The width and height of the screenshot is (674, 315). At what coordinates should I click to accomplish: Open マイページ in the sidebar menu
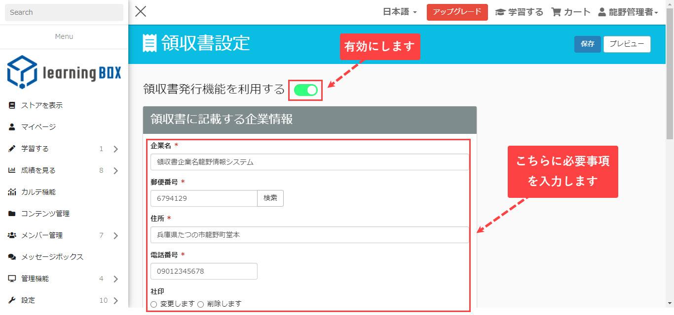tap(38, 127)
